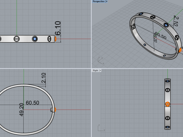Select the 6.10 height dimension text

click(x=58, y=28)
